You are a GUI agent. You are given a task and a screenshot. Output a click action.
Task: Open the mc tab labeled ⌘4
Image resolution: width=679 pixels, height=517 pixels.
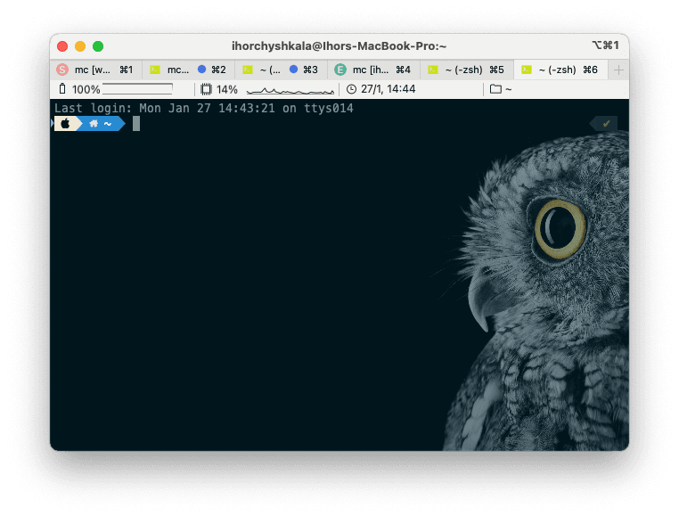[374, 70]
